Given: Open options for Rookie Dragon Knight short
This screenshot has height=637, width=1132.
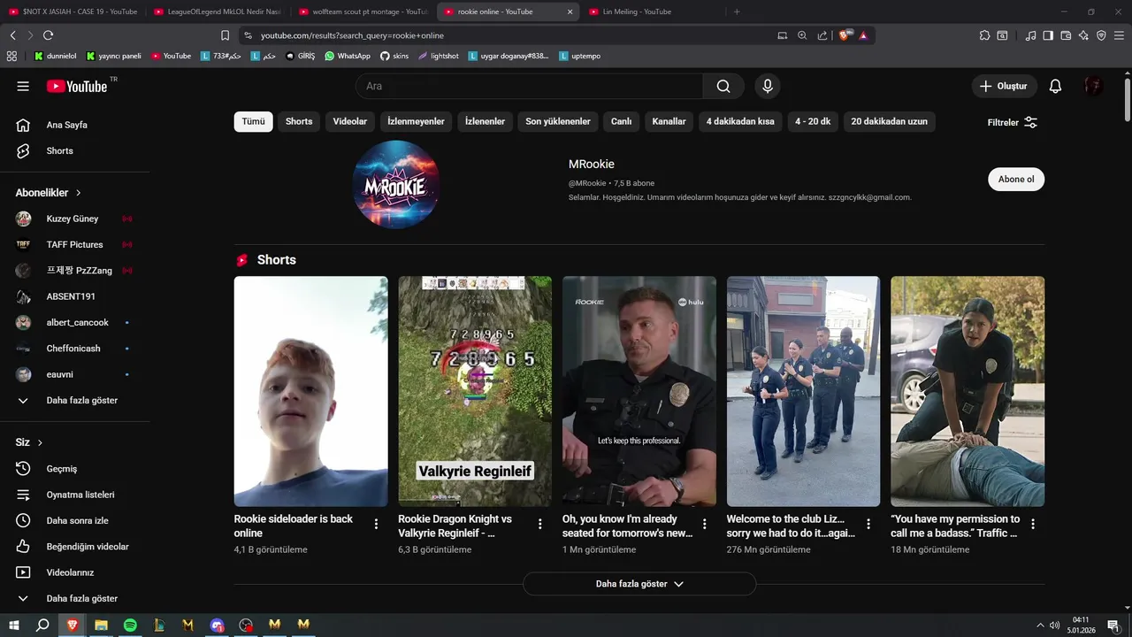Looking at the screenshot, I should 540,524.
